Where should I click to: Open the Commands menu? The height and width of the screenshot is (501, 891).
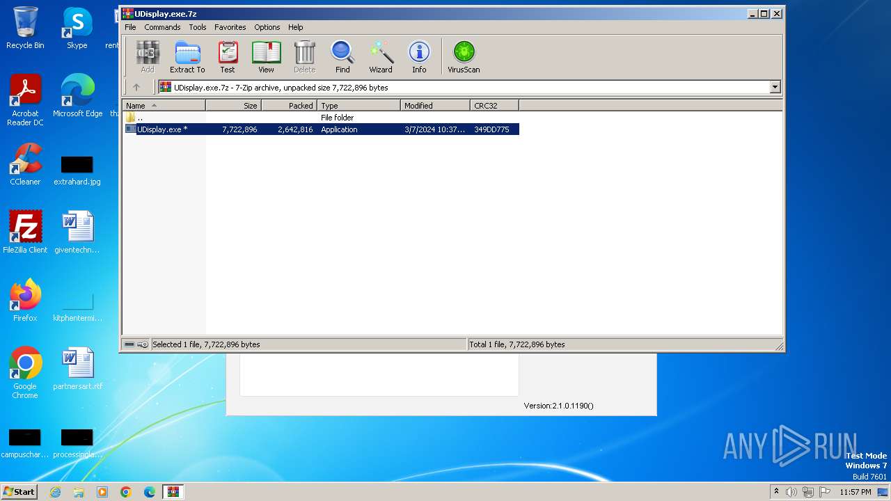[x=162, y=27]
